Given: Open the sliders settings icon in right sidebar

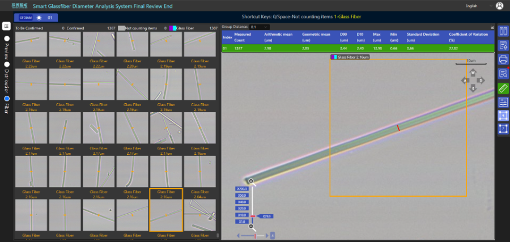Looking at the screenshot, I should tap(503, 103).
